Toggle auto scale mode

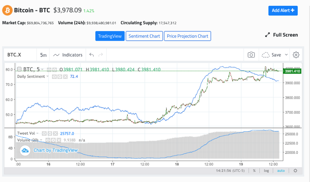[281, 171]
